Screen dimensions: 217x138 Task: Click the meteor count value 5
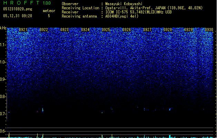pyautogui.click(x=49, y=16)
